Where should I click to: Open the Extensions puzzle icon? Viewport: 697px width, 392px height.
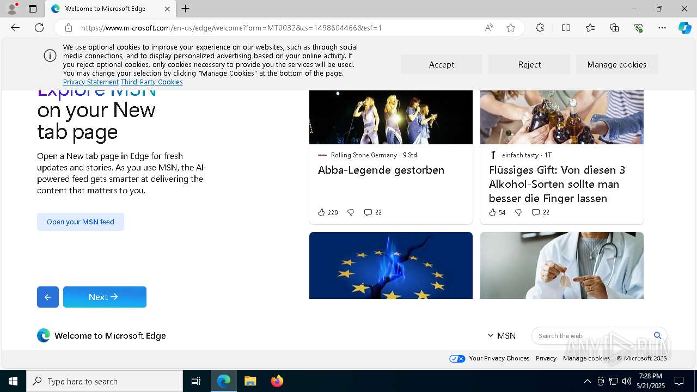click(540, 28)
